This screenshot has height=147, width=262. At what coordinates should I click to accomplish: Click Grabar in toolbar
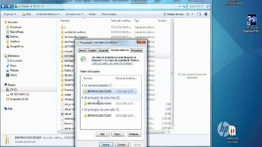[x=92, y=14]
